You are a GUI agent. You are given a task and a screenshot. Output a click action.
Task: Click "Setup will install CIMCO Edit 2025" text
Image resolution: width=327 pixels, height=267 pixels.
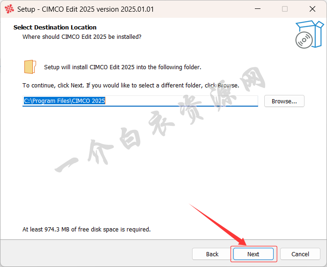coord(123,67)
